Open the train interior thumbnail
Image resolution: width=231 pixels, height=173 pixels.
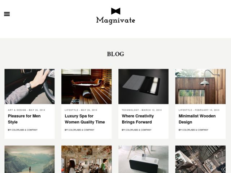point(87,159)
